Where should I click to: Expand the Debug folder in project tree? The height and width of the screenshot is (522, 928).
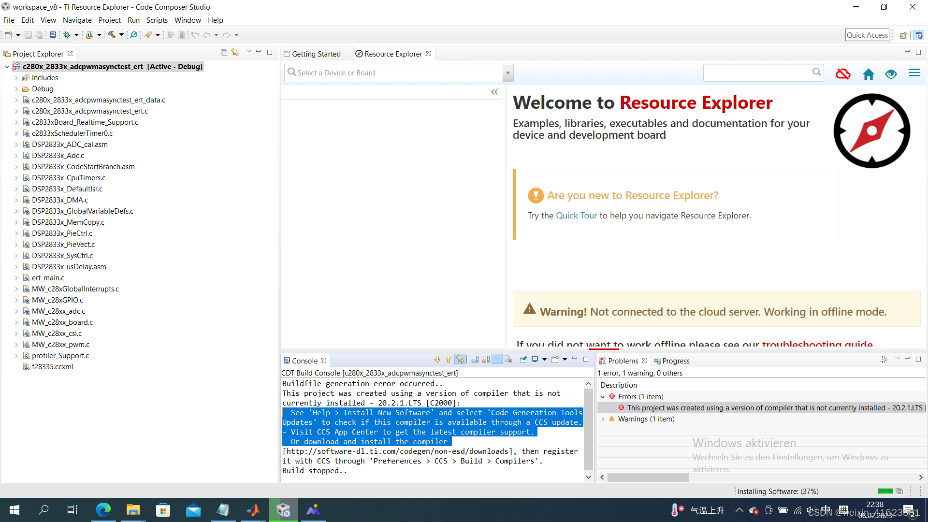click(16, 89)
